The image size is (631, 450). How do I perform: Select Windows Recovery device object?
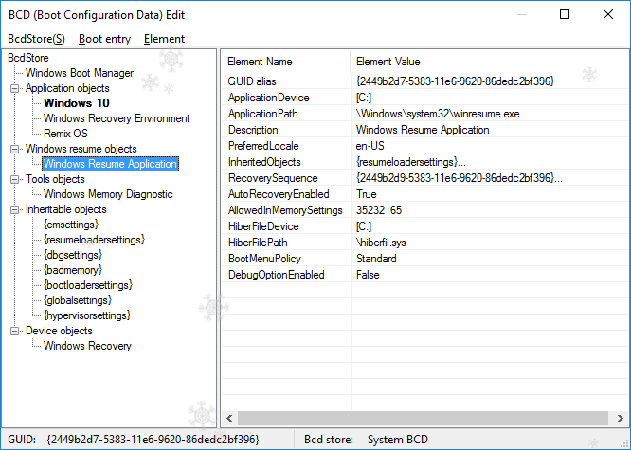click(88, 346)
